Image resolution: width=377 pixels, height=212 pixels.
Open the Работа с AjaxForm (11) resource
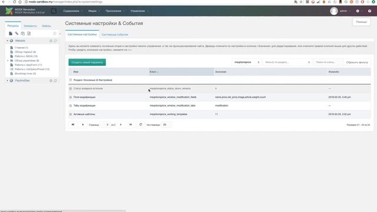point(28,65)
